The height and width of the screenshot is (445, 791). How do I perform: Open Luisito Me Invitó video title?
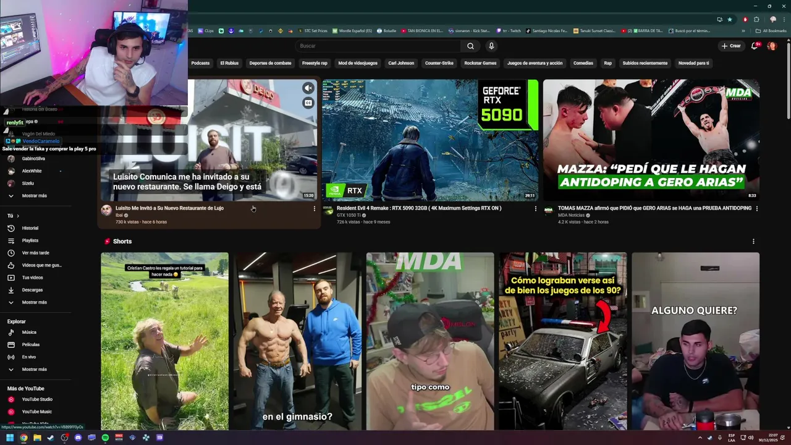pyautogui.click(x=169, y=208)
